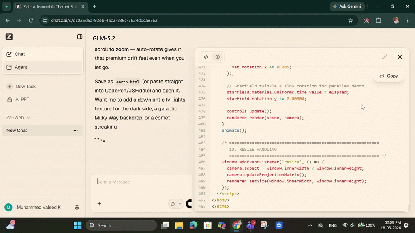
Task: Open Task View from taskbar
Action: [x=165, y=225]
